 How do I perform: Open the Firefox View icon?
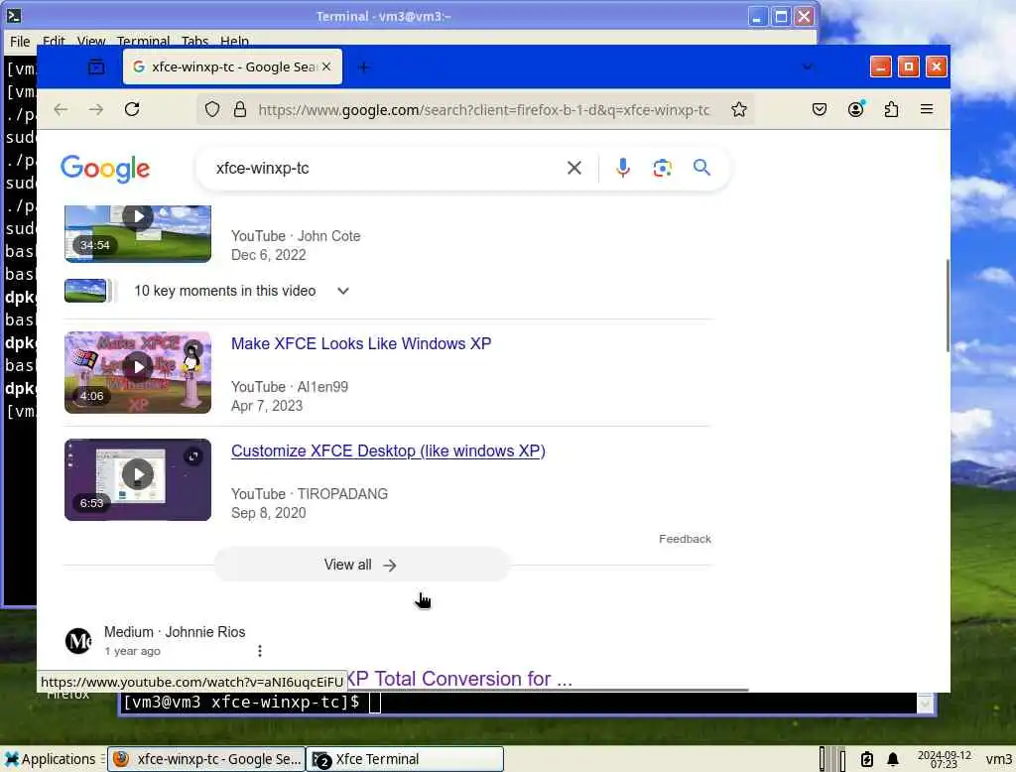96,66
